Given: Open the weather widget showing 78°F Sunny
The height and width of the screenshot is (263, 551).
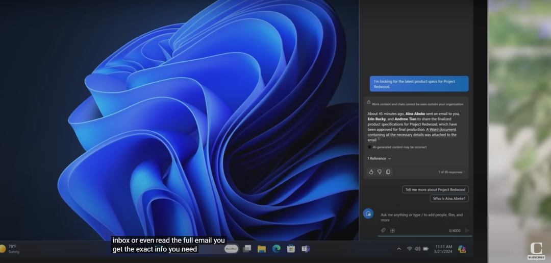Looking at the screenshot, I should (x=11, y=249).
